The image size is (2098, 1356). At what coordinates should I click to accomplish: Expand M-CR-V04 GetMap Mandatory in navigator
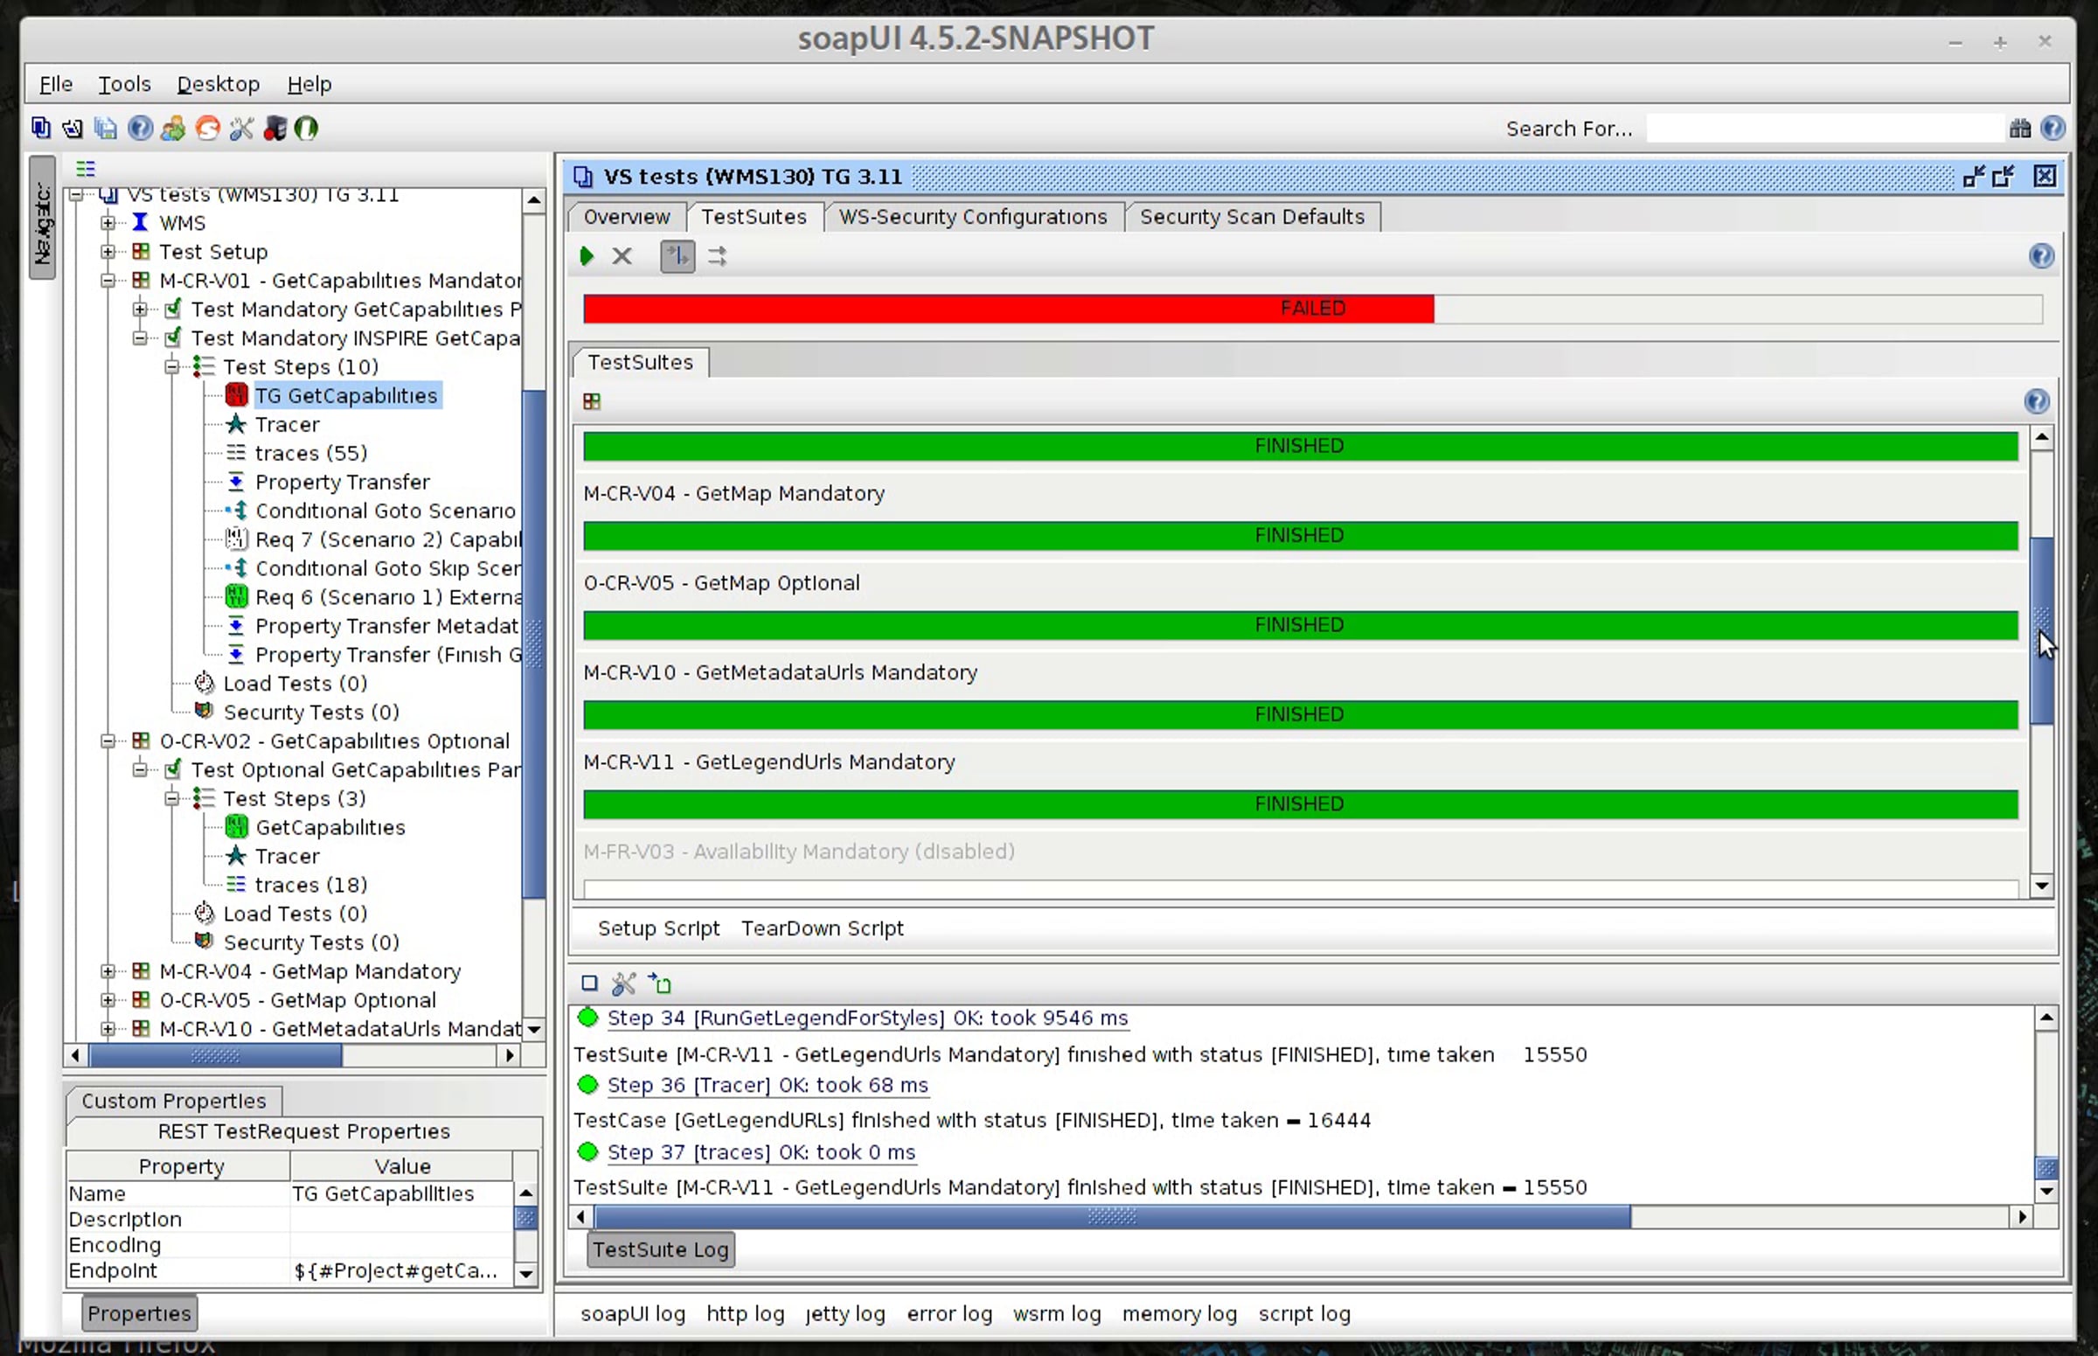point(108,971)
